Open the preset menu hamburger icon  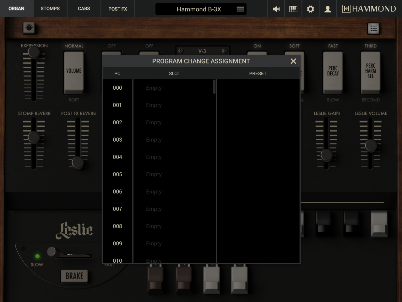point(240,9)
